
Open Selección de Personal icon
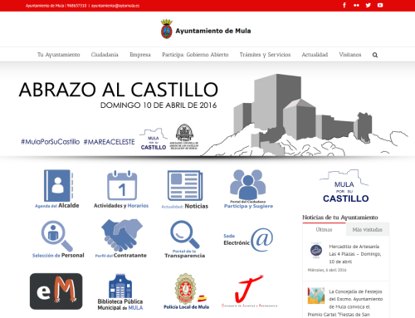coord(58,239)
